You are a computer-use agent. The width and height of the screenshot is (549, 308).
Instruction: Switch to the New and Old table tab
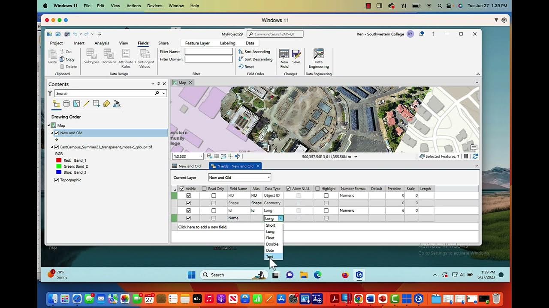click(x=187, y=166)
